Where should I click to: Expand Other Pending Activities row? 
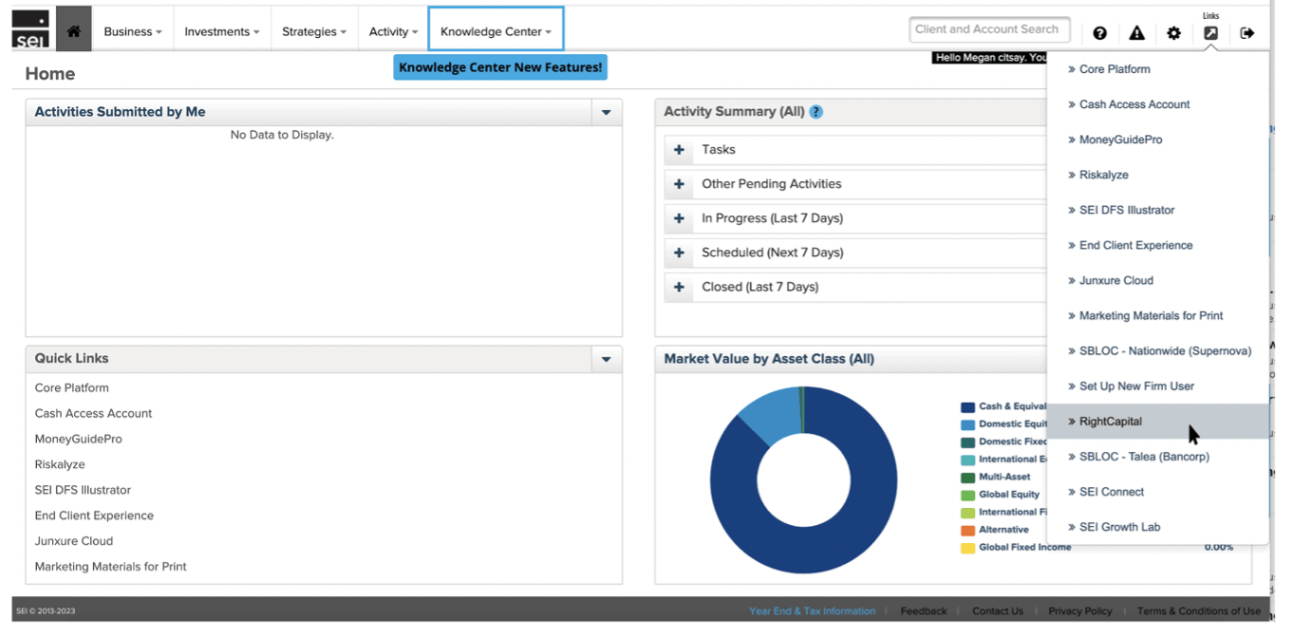(679, 184)
